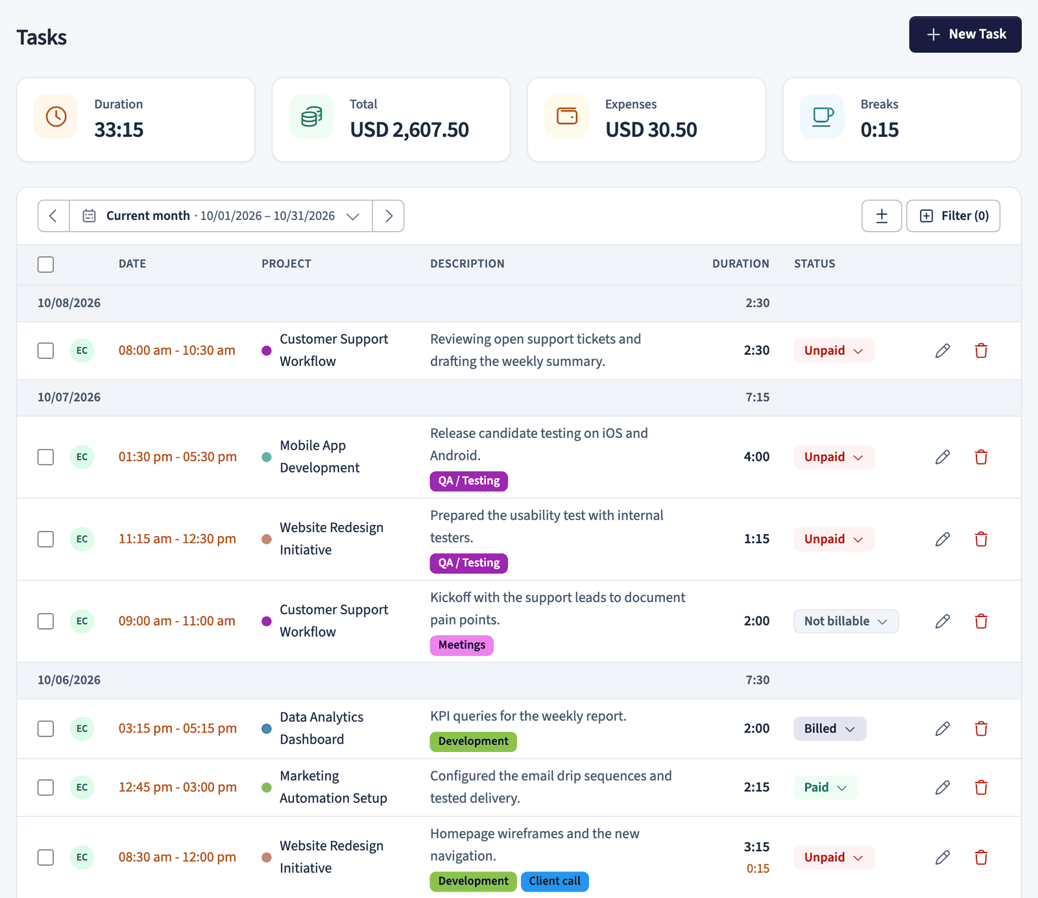The height and width of the screenshot is (898, 1038).
Task: Open the Not billable status dropdown
Action: [846, 621]
